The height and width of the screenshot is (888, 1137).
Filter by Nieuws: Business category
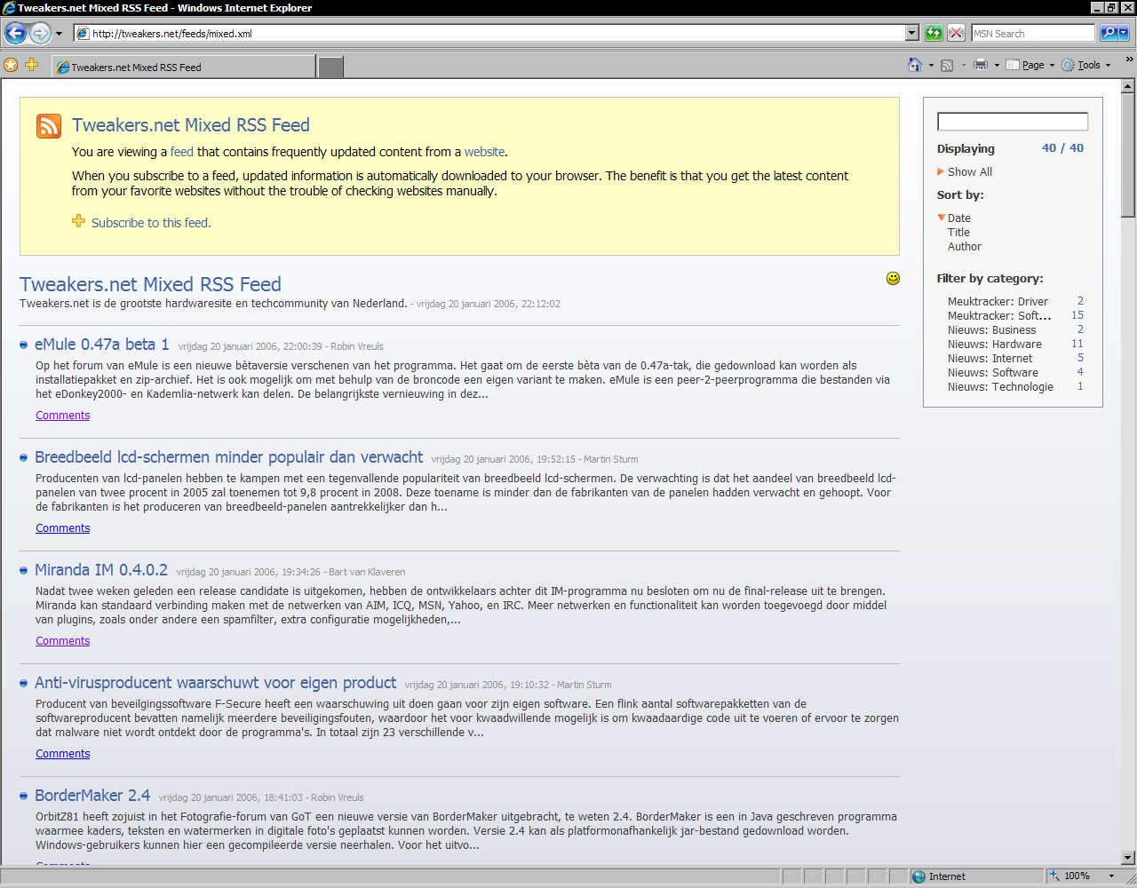[x=991, y=330]
